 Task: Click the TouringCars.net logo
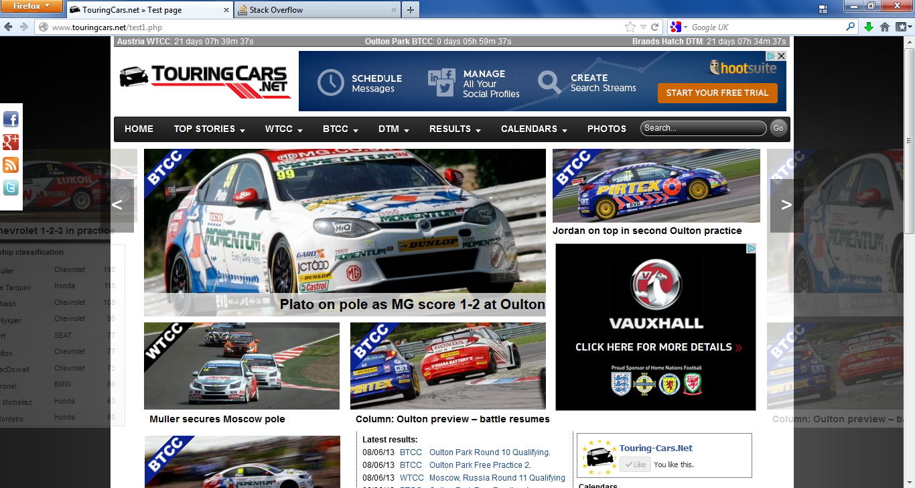(x=205, y=80)
